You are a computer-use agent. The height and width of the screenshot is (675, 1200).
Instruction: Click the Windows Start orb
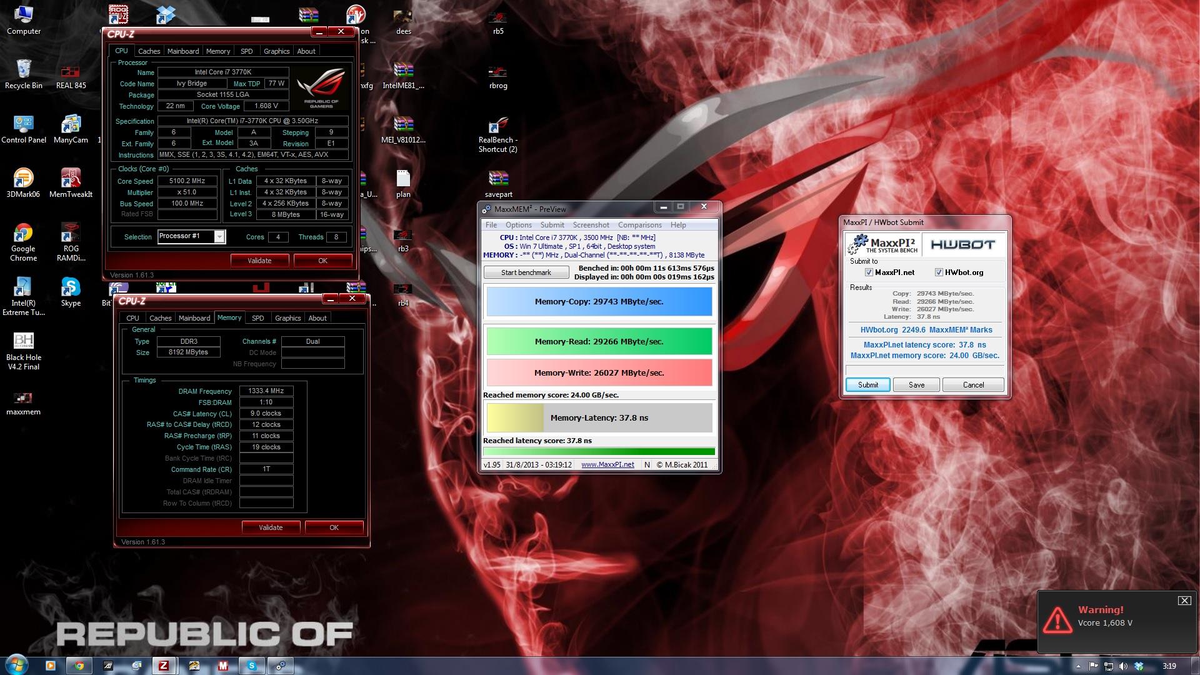16,665
